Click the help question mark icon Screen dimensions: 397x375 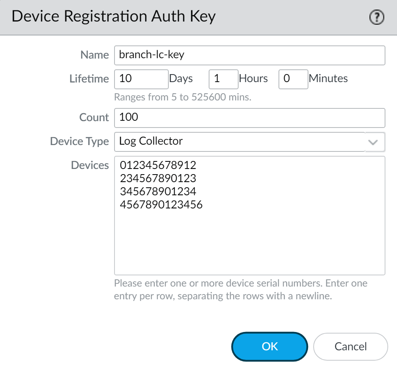coord(377,17)
